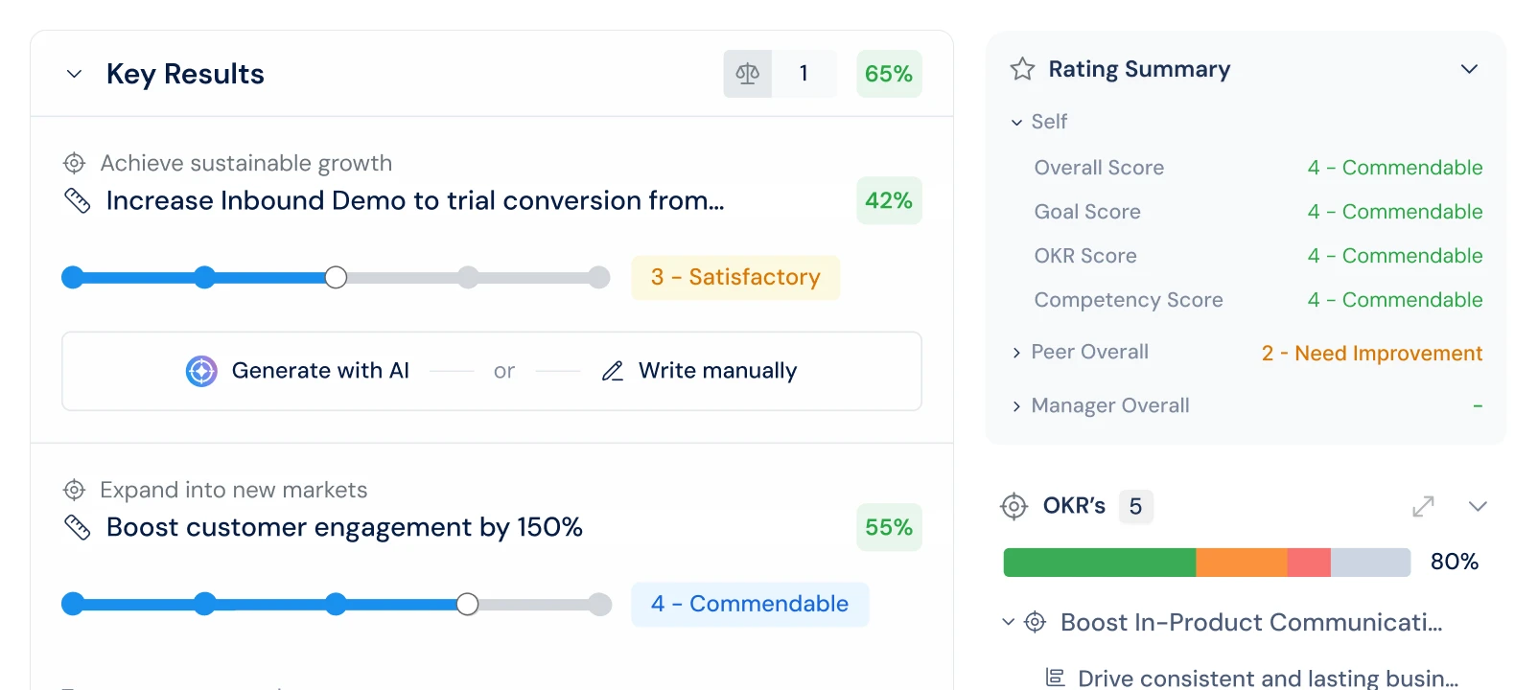
Task: Collapse Boost In-Product Communication objective
Action: tap(1008, 622)
